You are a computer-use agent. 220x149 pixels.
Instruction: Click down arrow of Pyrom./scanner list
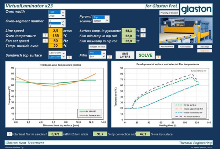[107, 21]
